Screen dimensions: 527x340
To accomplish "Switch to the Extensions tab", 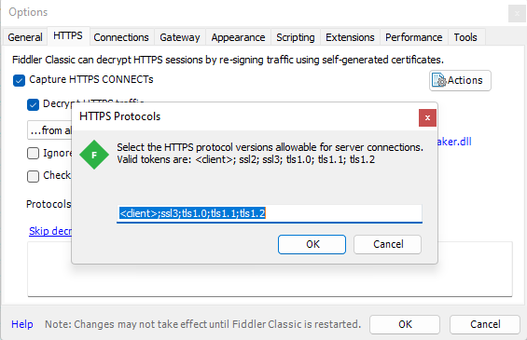I will pos(350,37).
